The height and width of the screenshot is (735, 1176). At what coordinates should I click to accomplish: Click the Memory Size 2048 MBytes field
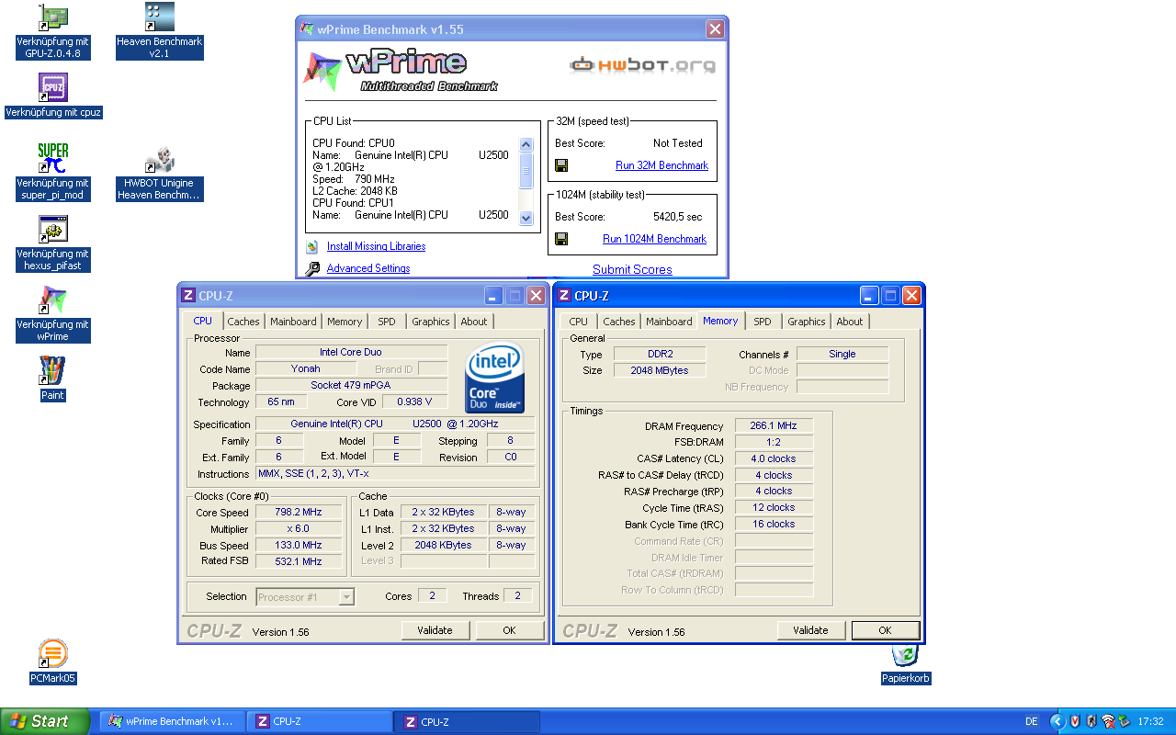[660, 370]
